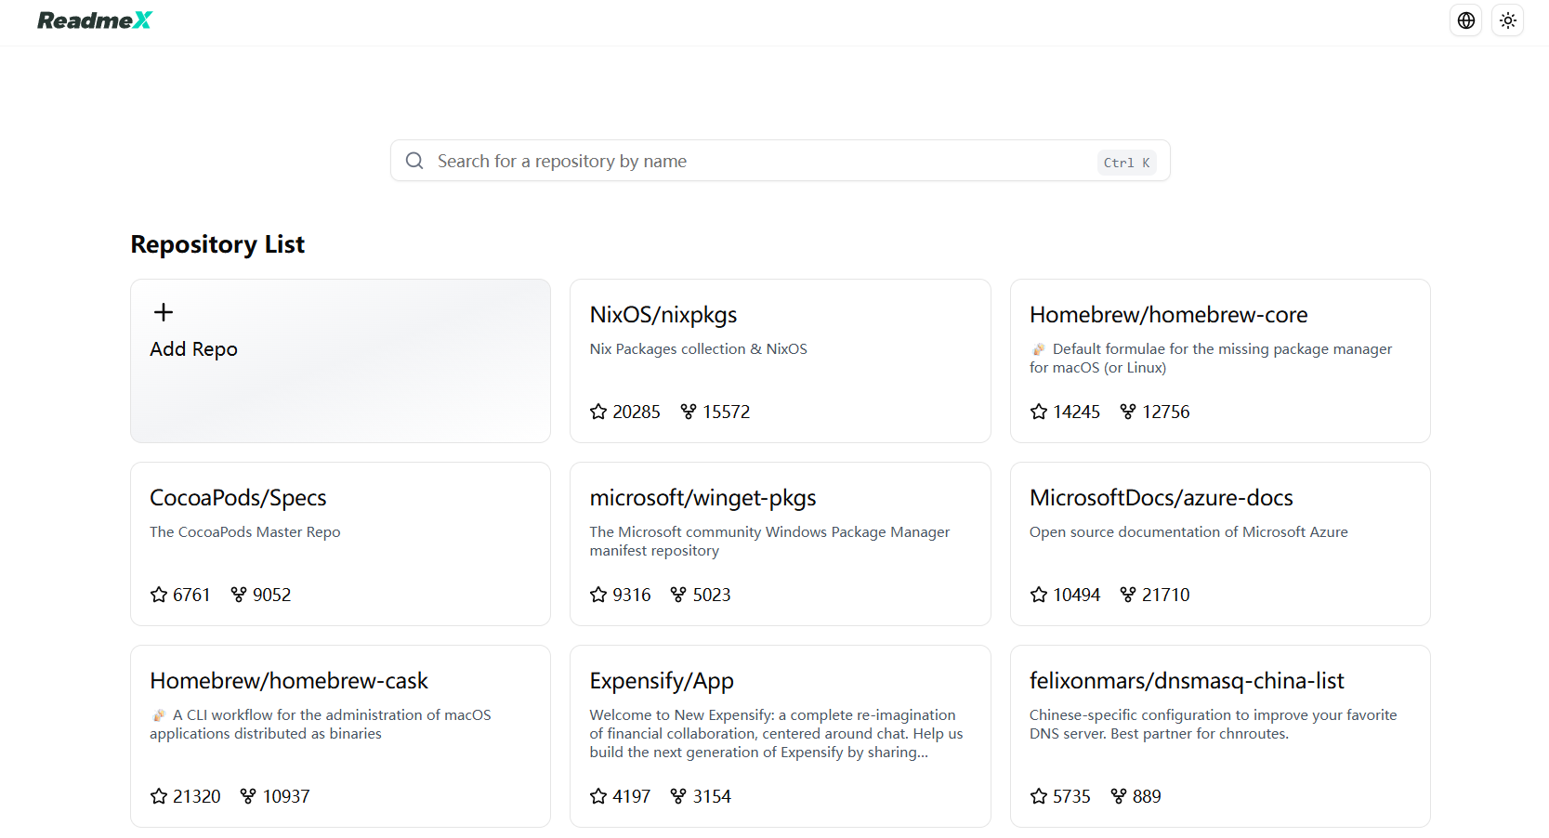Image resolution: width=1549 pixels, height=838 pixels.
Task: Click the star count 10494
Action: 1077,595
